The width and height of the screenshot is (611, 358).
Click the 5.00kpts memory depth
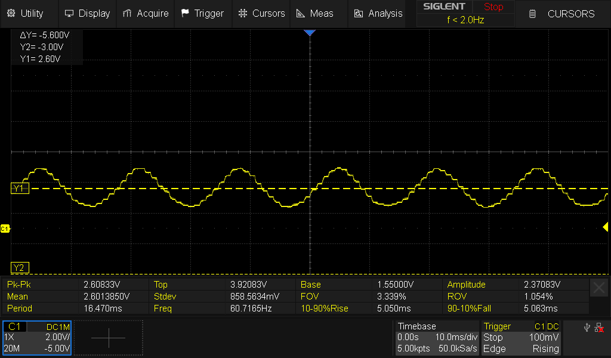pyautogui.click(x=413, y=348)
